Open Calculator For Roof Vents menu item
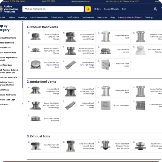Image resolution: width=162 pixels, height=162 pixels. pyautogui.click(x=130, y=17)
